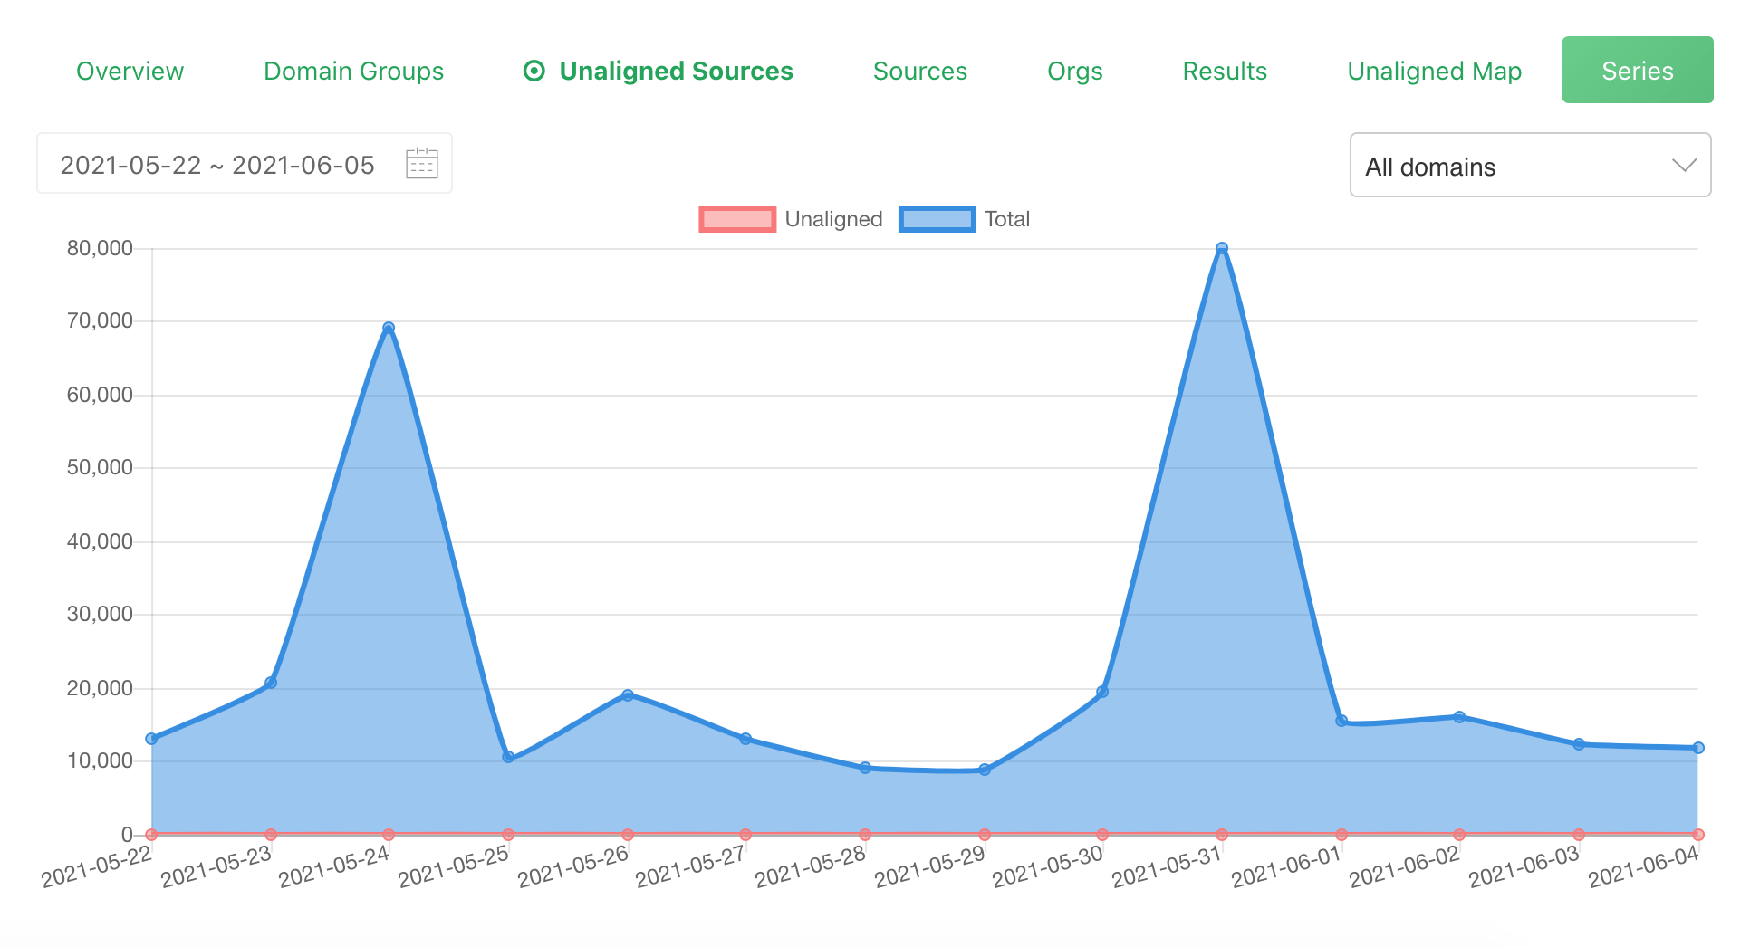Image resolution: width=1750 pixels, height=947 pixels.
Task: Open the calendar date picker icon
Action: pos(421,164)
